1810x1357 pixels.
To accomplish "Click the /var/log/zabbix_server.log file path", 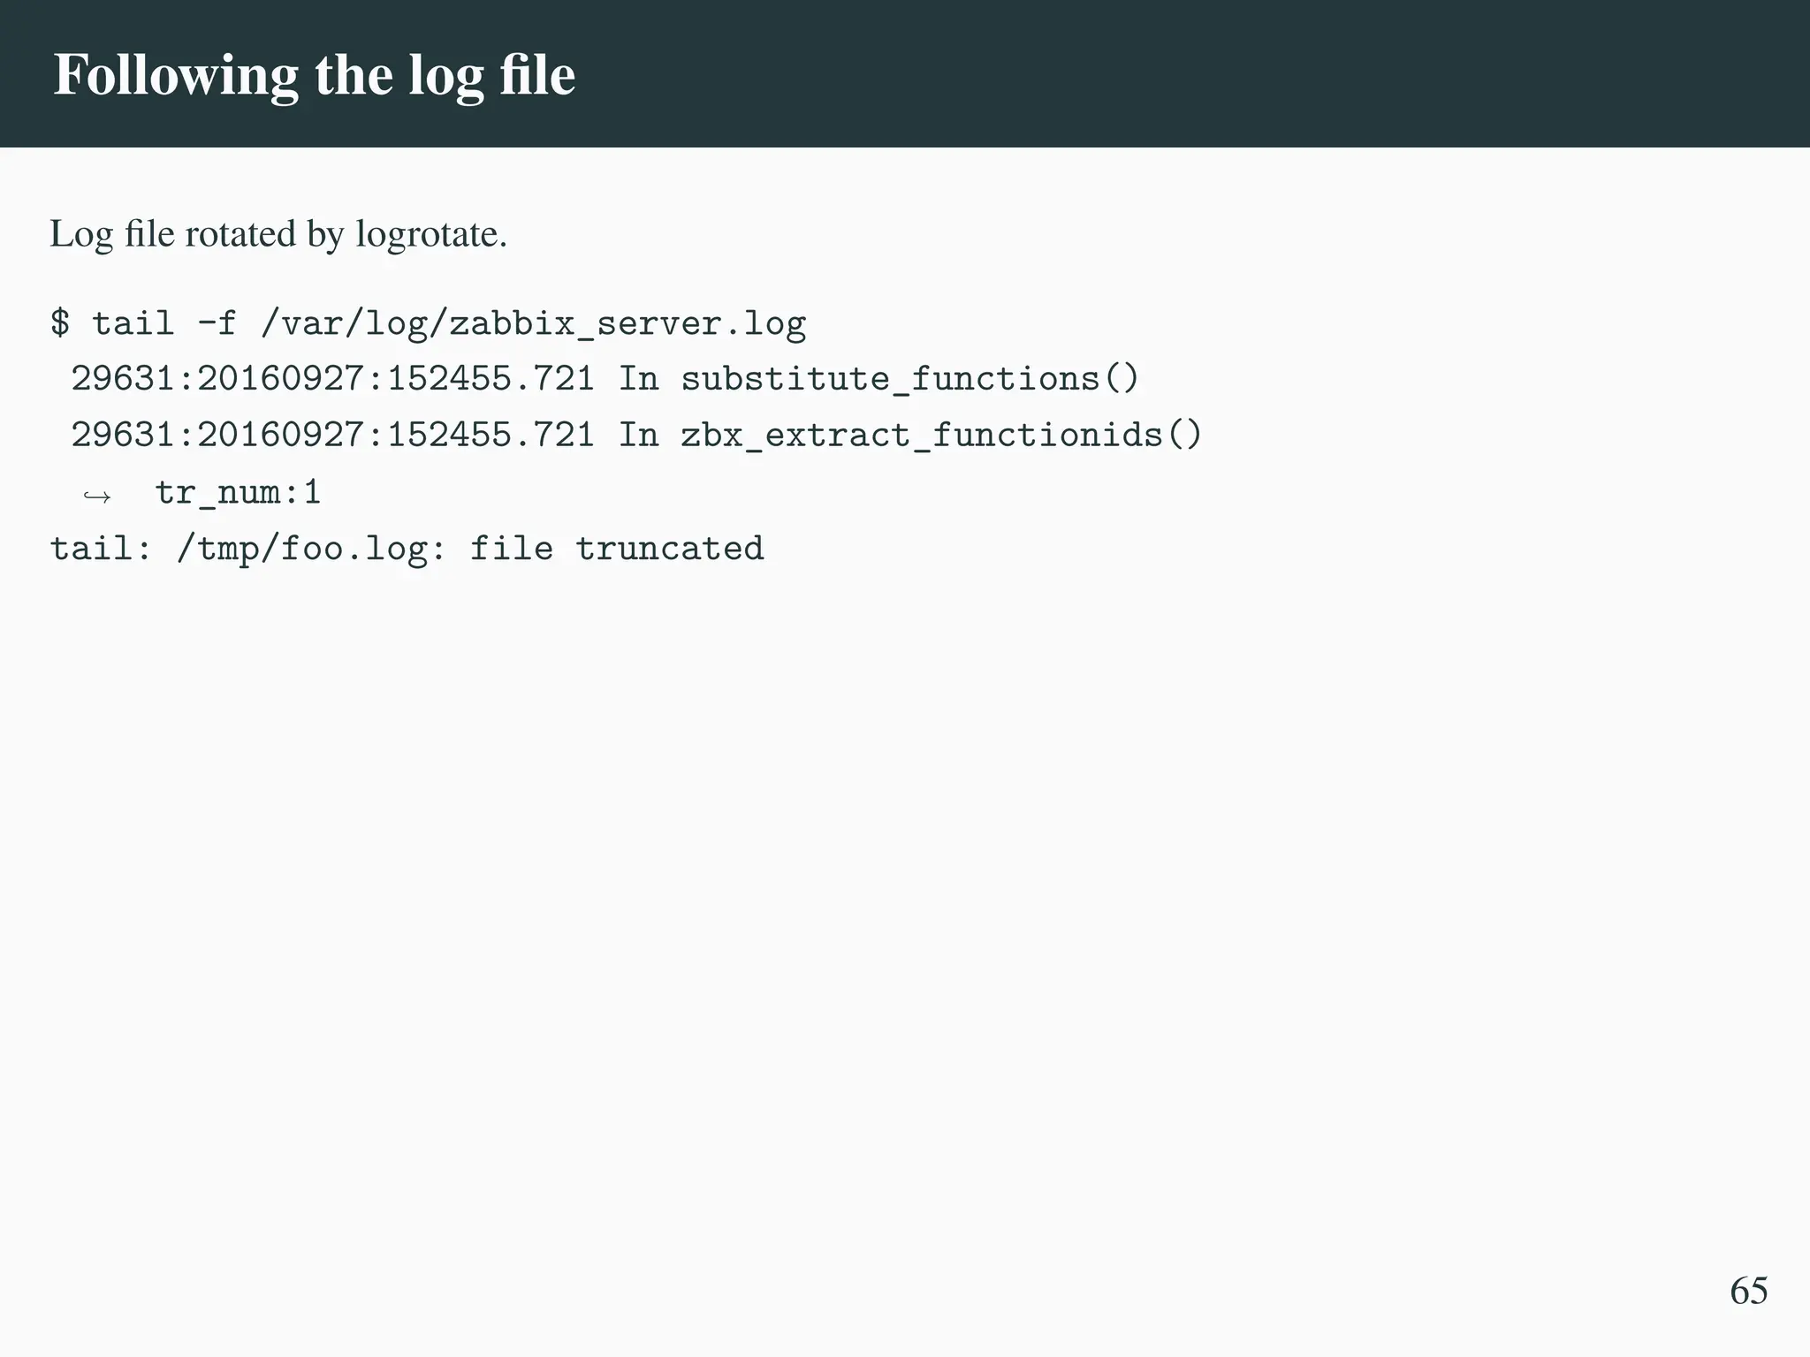I will click(533, 323).
